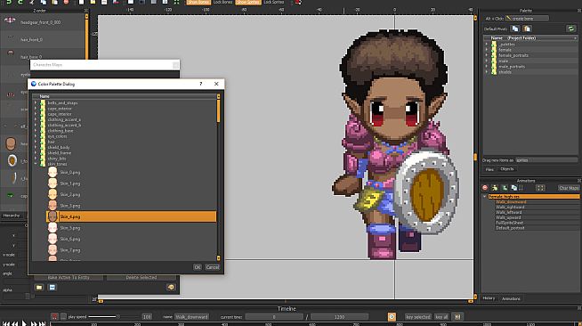Click the undo arrow in top toolbar

pos(9,2)
